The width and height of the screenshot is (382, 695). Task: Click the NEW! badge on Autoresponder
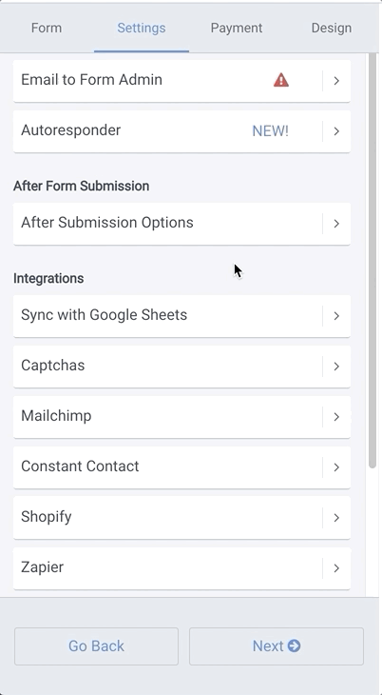click(x=271, y=131)
